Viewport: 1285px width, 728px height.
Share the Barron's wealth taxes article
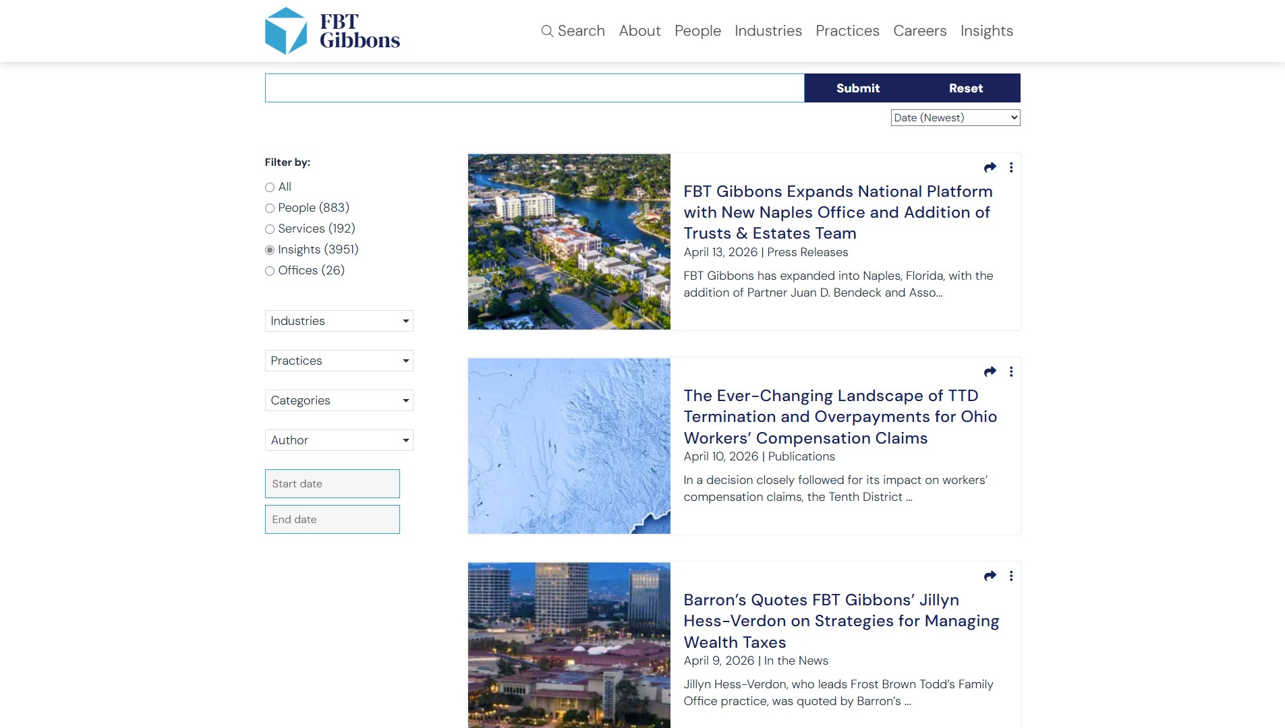tap(990, 576)
